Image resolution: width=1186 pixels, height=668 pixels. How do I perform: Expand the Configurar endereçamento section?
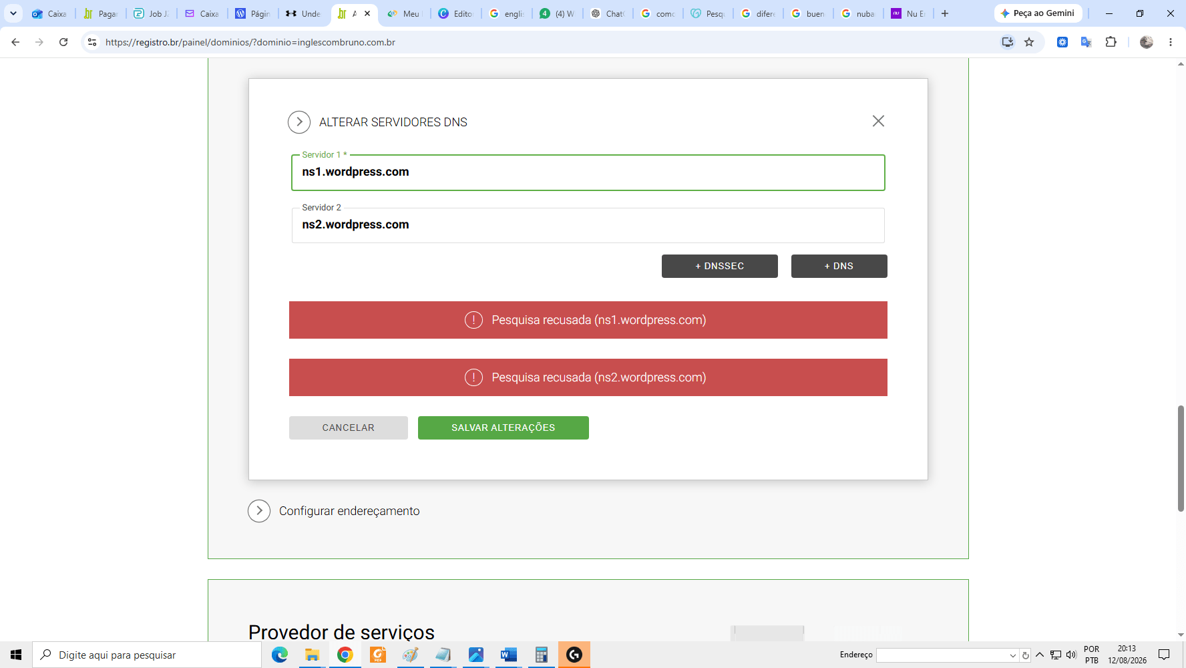(x=259, y=511)
